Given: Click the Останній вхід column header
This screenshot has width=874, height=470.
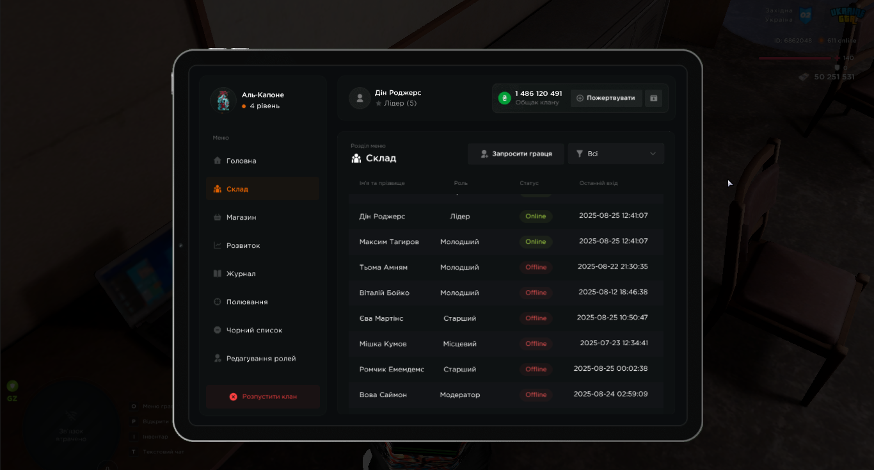Looking at the screenshot, I should (598, 183).
